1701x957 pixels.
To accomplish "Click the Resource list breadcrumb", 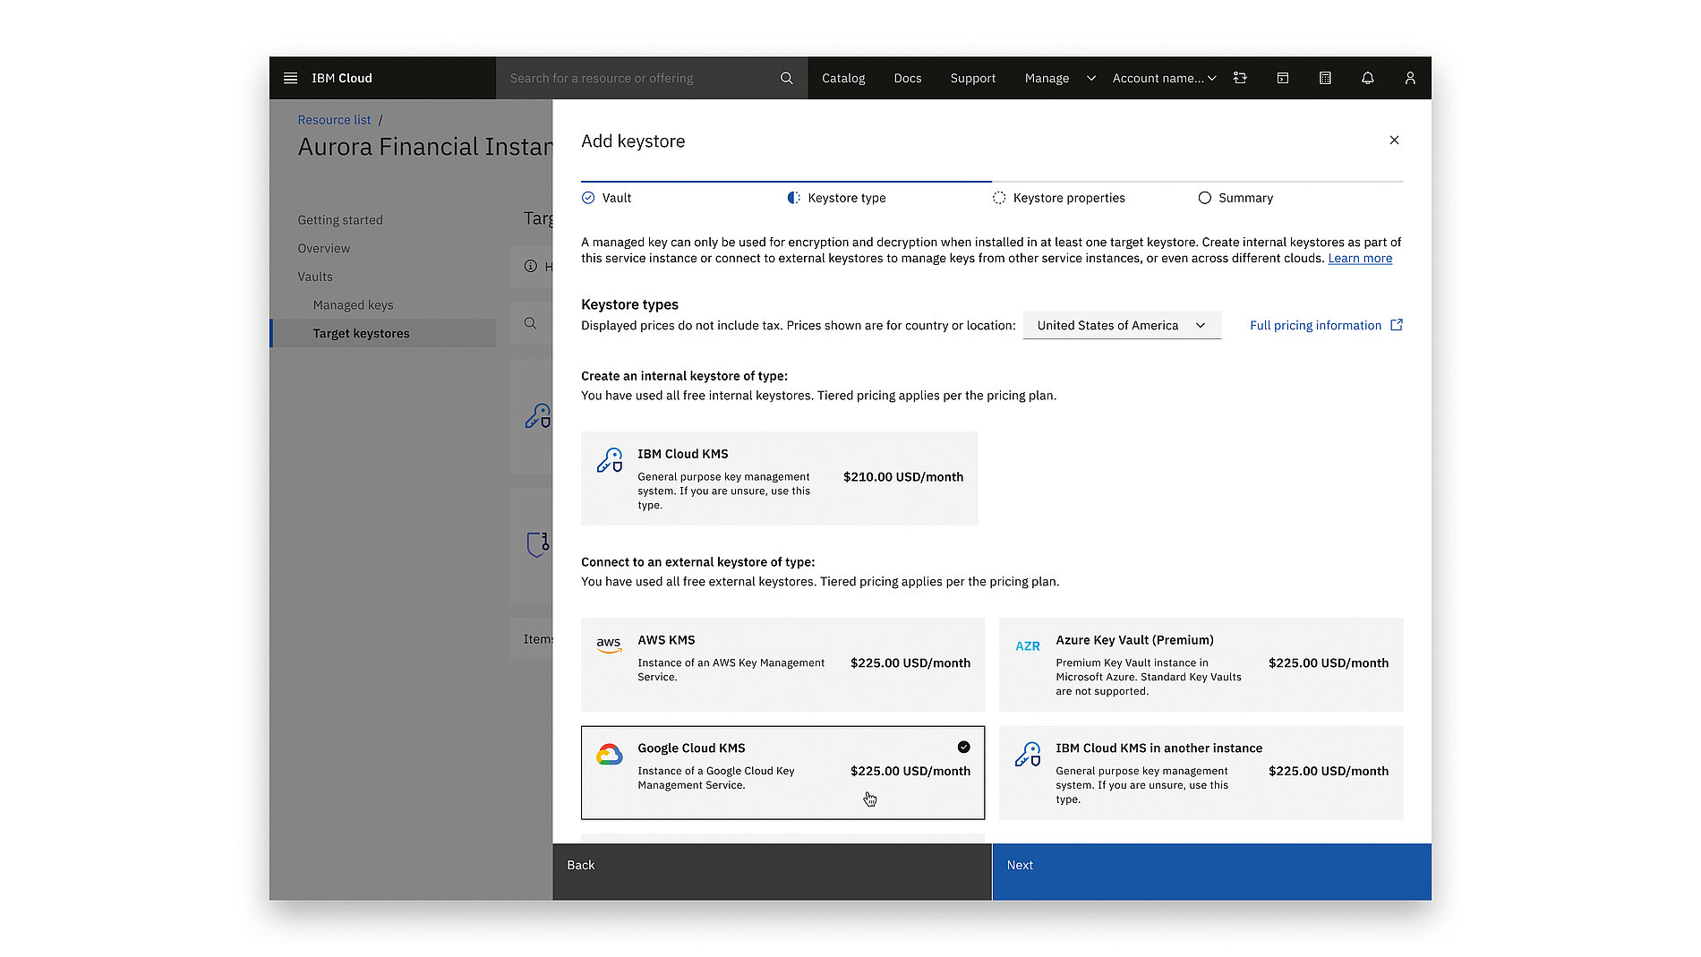I will pyautogui.click(x=334, y=120).
